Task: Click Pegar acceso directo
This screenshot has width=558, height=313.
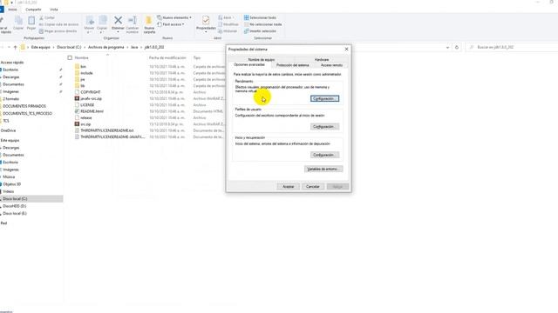Action: tap(58, 31)
